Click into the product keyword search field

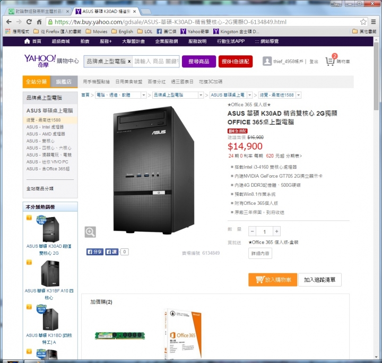click(x=156, y=62)
